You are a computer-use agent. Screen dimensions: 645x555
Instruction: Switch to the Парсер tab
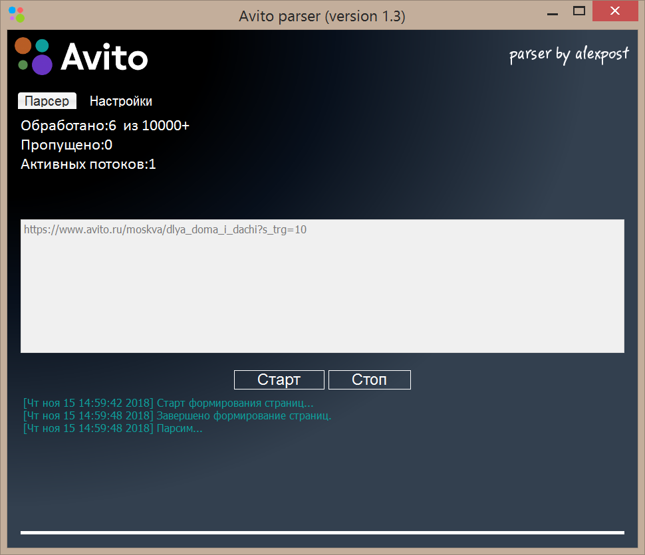47,101
